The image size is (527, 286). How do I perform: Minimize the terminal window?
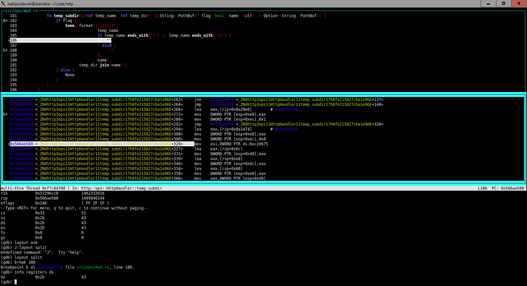point(488,4)
